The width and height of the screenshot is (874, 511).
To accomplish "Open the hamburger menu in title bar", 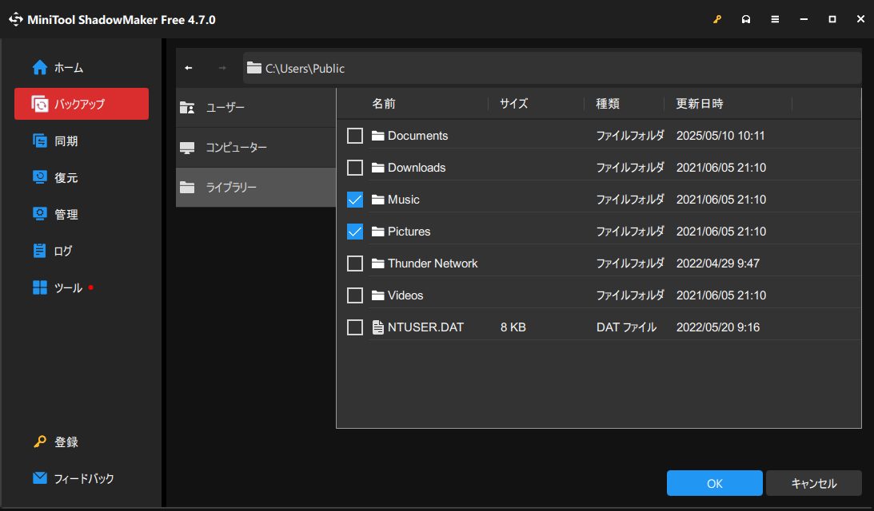I will tap(775, 19).
